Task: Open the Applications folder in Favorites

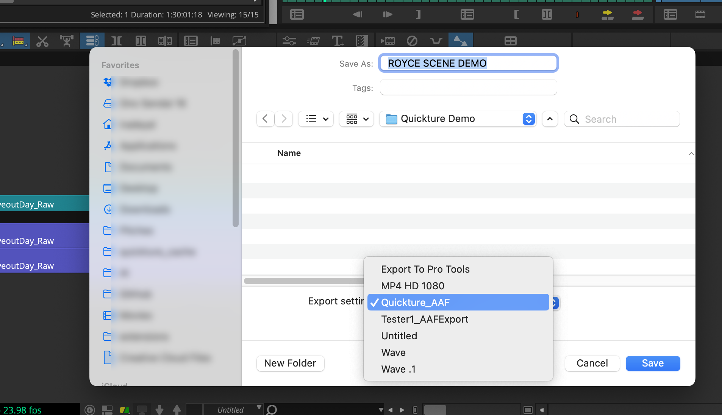Action: pos(139,146)
